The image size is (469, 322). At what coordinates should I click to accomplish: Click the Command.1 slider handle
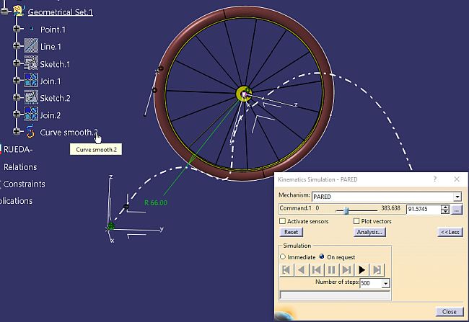tap(346, 210)
